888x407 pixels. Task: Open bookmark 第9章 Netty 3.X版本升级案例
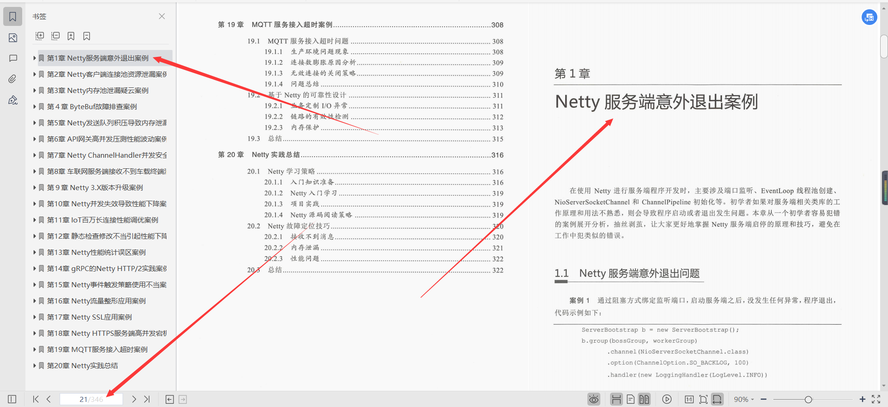95,188
